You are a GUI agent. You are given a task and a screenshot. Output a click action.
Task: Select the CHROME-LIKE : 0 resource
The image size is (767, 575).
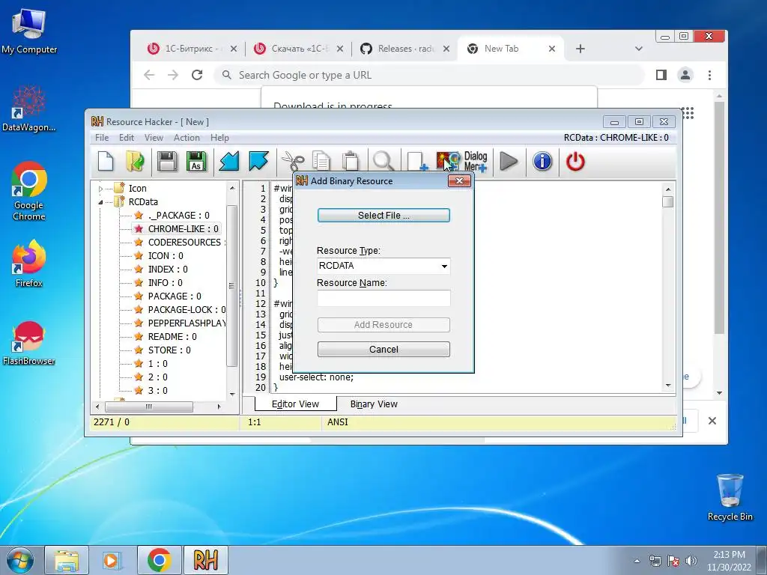tap(183, 229)
